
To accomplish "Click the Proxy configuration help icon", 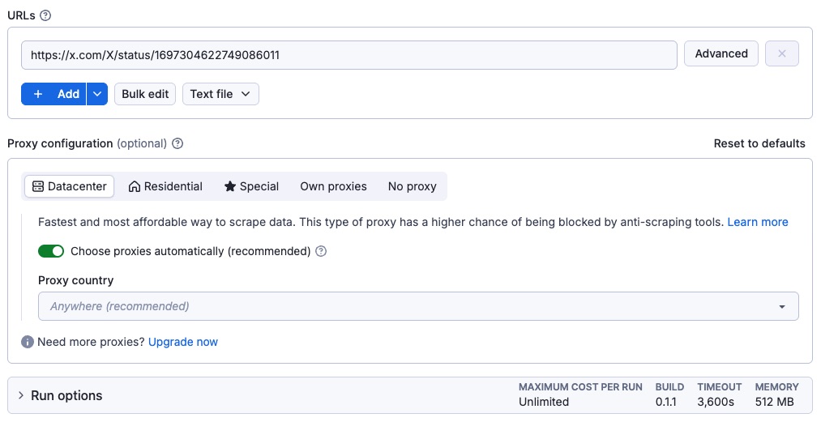I will click(178, 143).
